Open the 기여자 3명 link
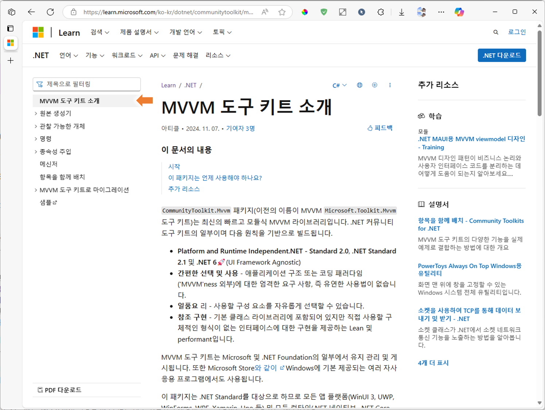The height and width of the screenshot is (410, 545). (240, 128)
